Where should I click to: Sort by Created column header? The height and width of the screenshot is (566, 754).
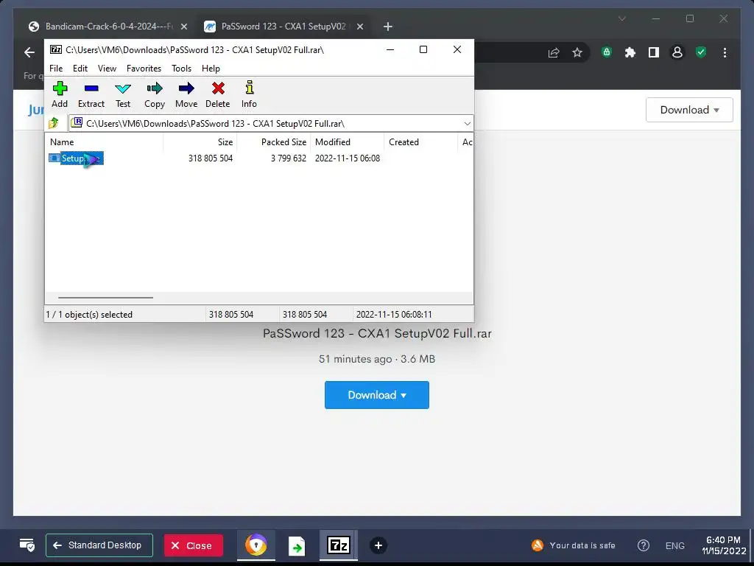420,142
